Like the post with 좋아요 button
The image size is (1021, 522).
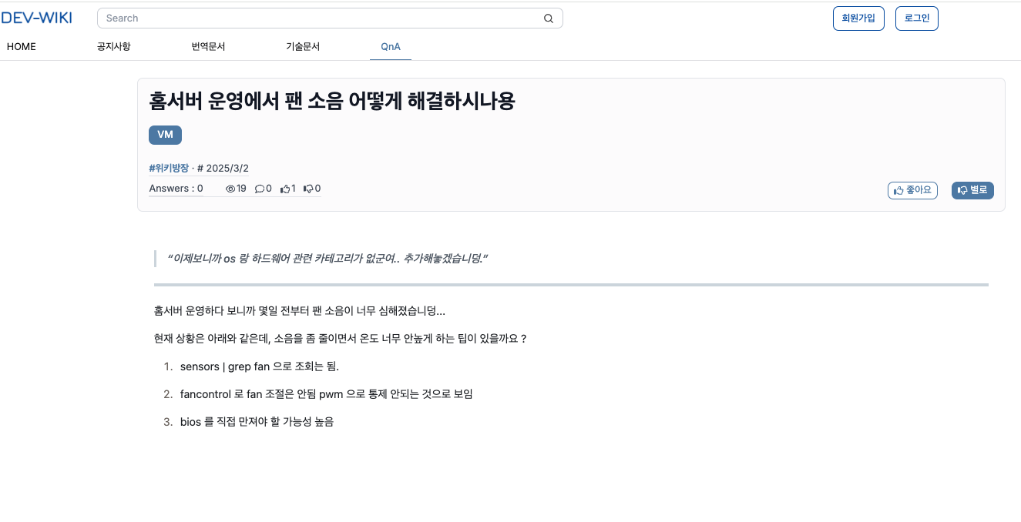[x=912, y=190]
